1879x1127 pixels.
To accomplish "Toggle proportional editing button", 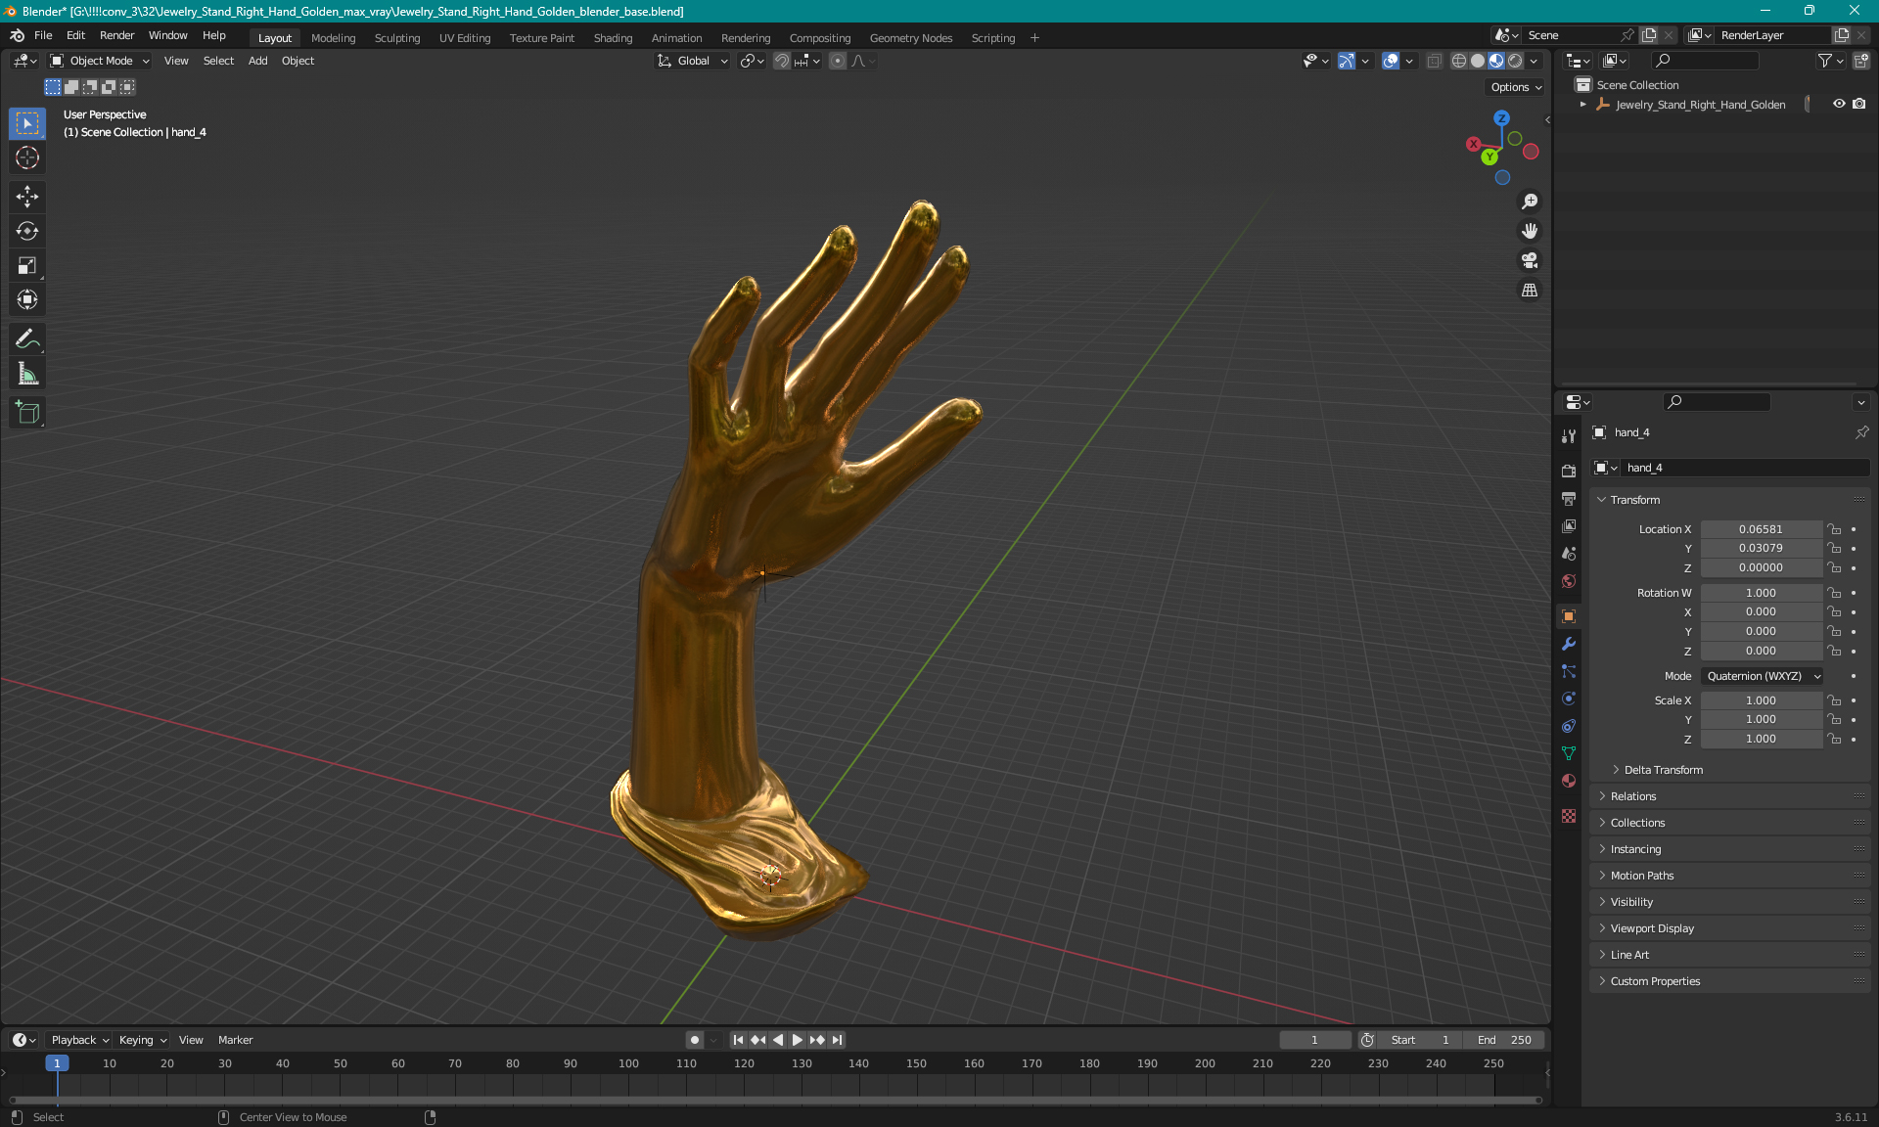I will [x=838, y=61].
